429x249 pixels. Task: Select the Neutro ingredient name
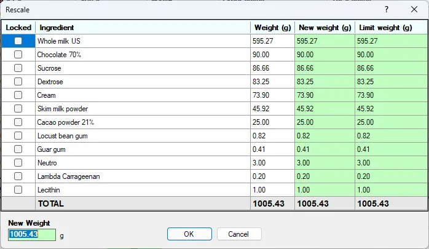[x=143, y=163]
